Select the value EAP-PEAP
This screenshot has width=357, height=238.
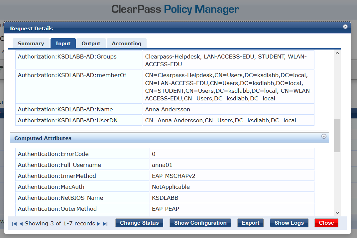point(166,209)
